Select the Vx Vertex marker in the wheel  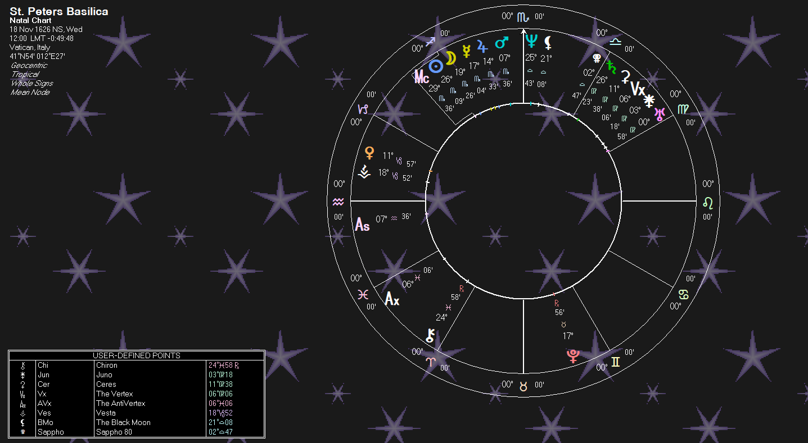point(638,89)
